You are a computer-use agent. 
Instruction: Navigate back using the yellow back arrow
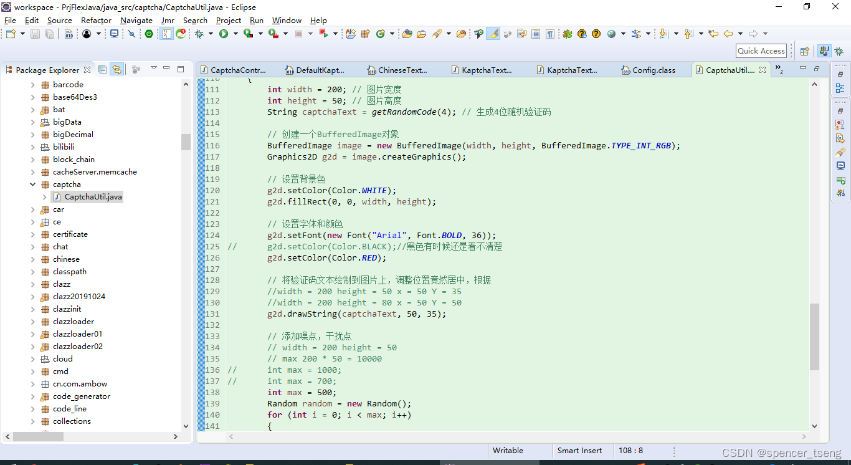coord(728,34)
